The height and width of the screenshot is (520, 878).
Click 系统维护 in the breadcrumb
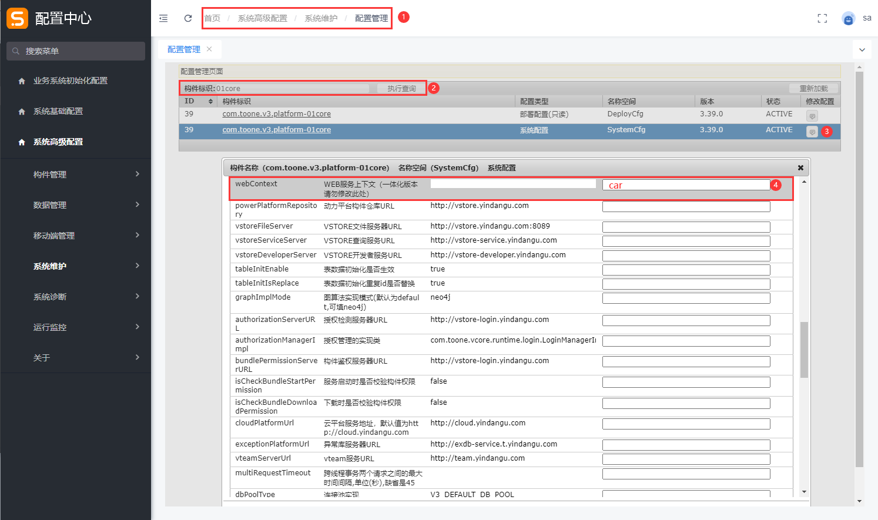(321, 18)
